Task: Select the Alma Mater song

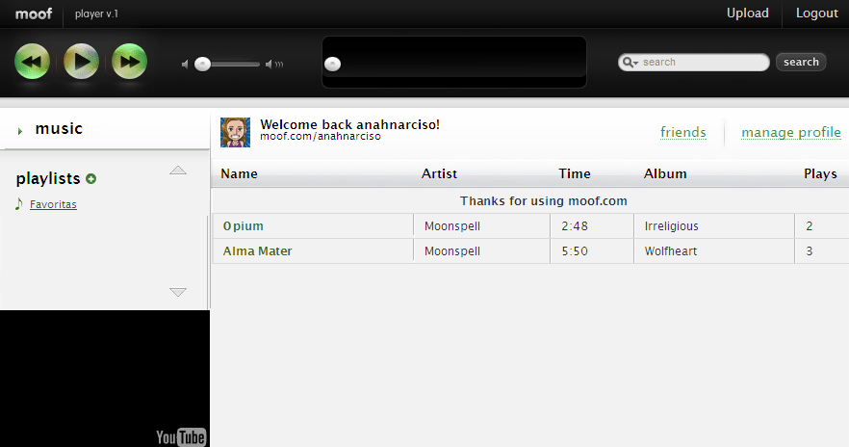Action: point(257,250)
